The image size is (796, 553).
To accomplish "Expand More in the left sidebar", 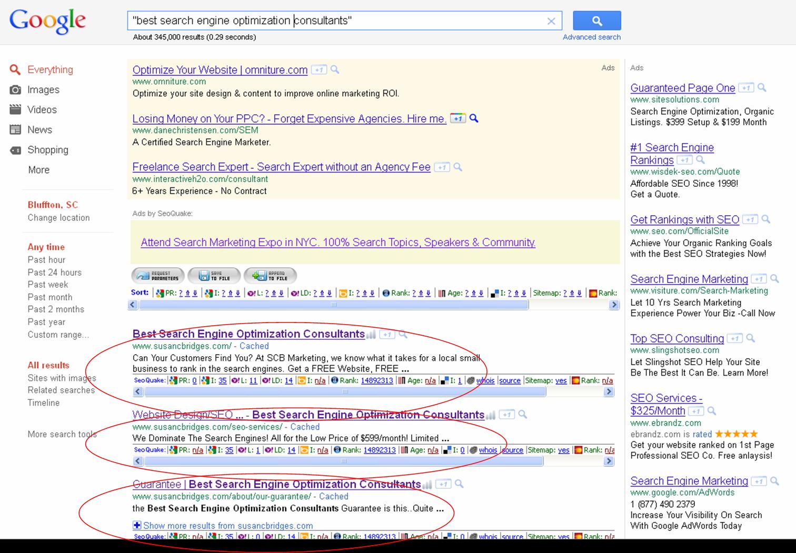I will click(39, 170).
